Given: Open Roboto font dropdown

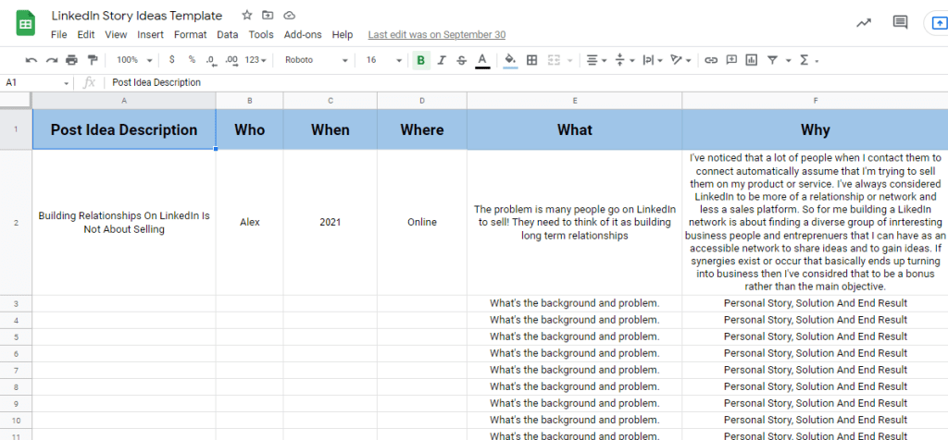Looking at the screenshot, I should (x=316, y=60).
